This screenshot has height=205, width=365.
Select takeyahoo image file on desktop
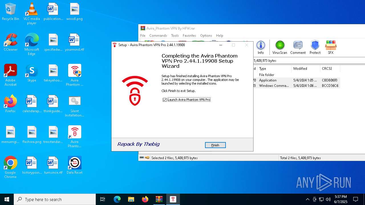click(x=53, y=73)
